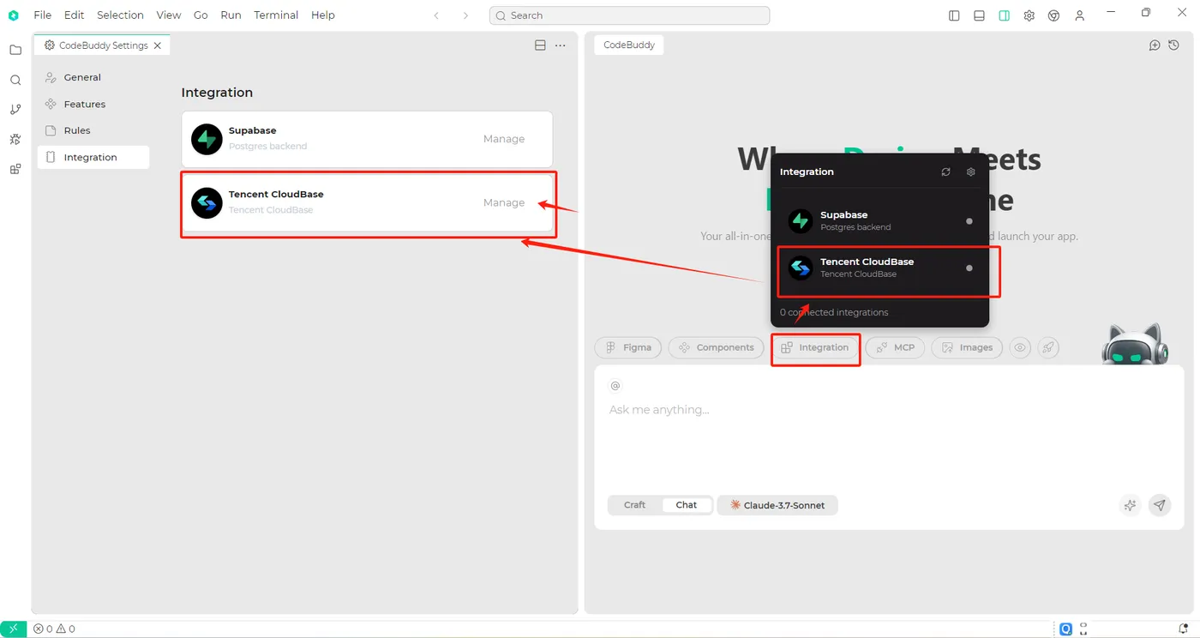1200x638 pixels.
Task: Select General in settings navigation
Action: pyautogui.click(x=93, y=77)
